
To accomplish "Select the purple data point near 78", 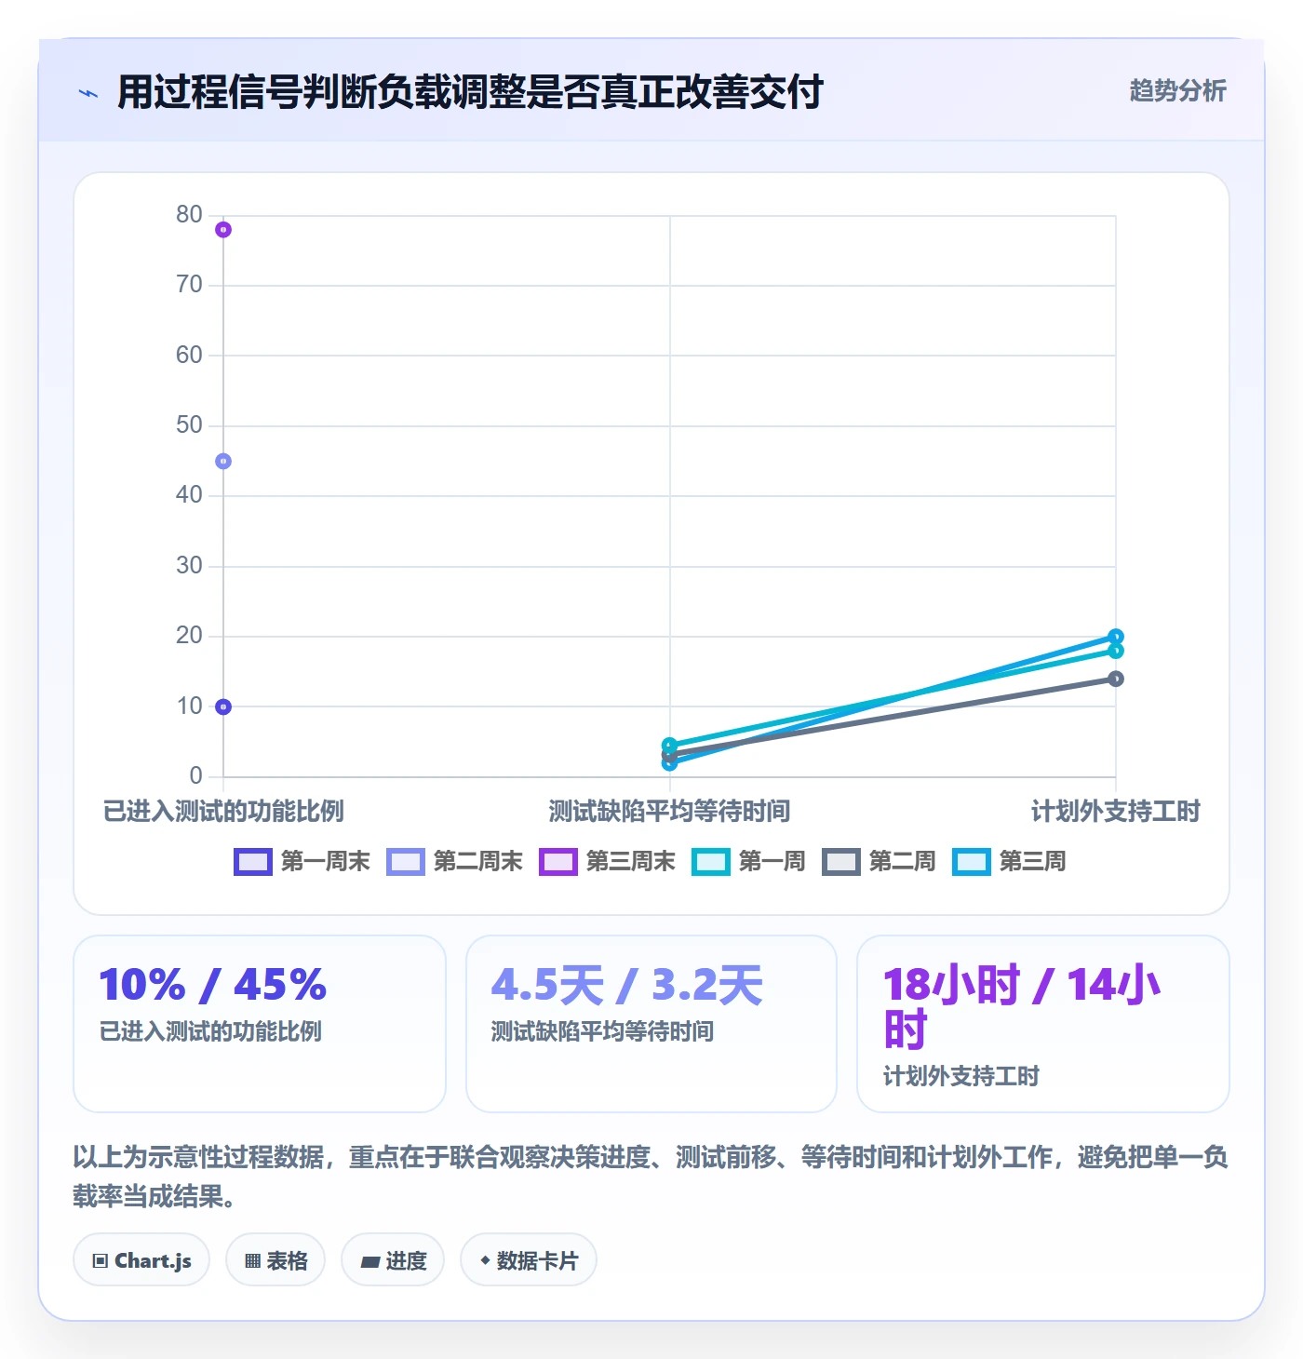I will click(223, 230).
